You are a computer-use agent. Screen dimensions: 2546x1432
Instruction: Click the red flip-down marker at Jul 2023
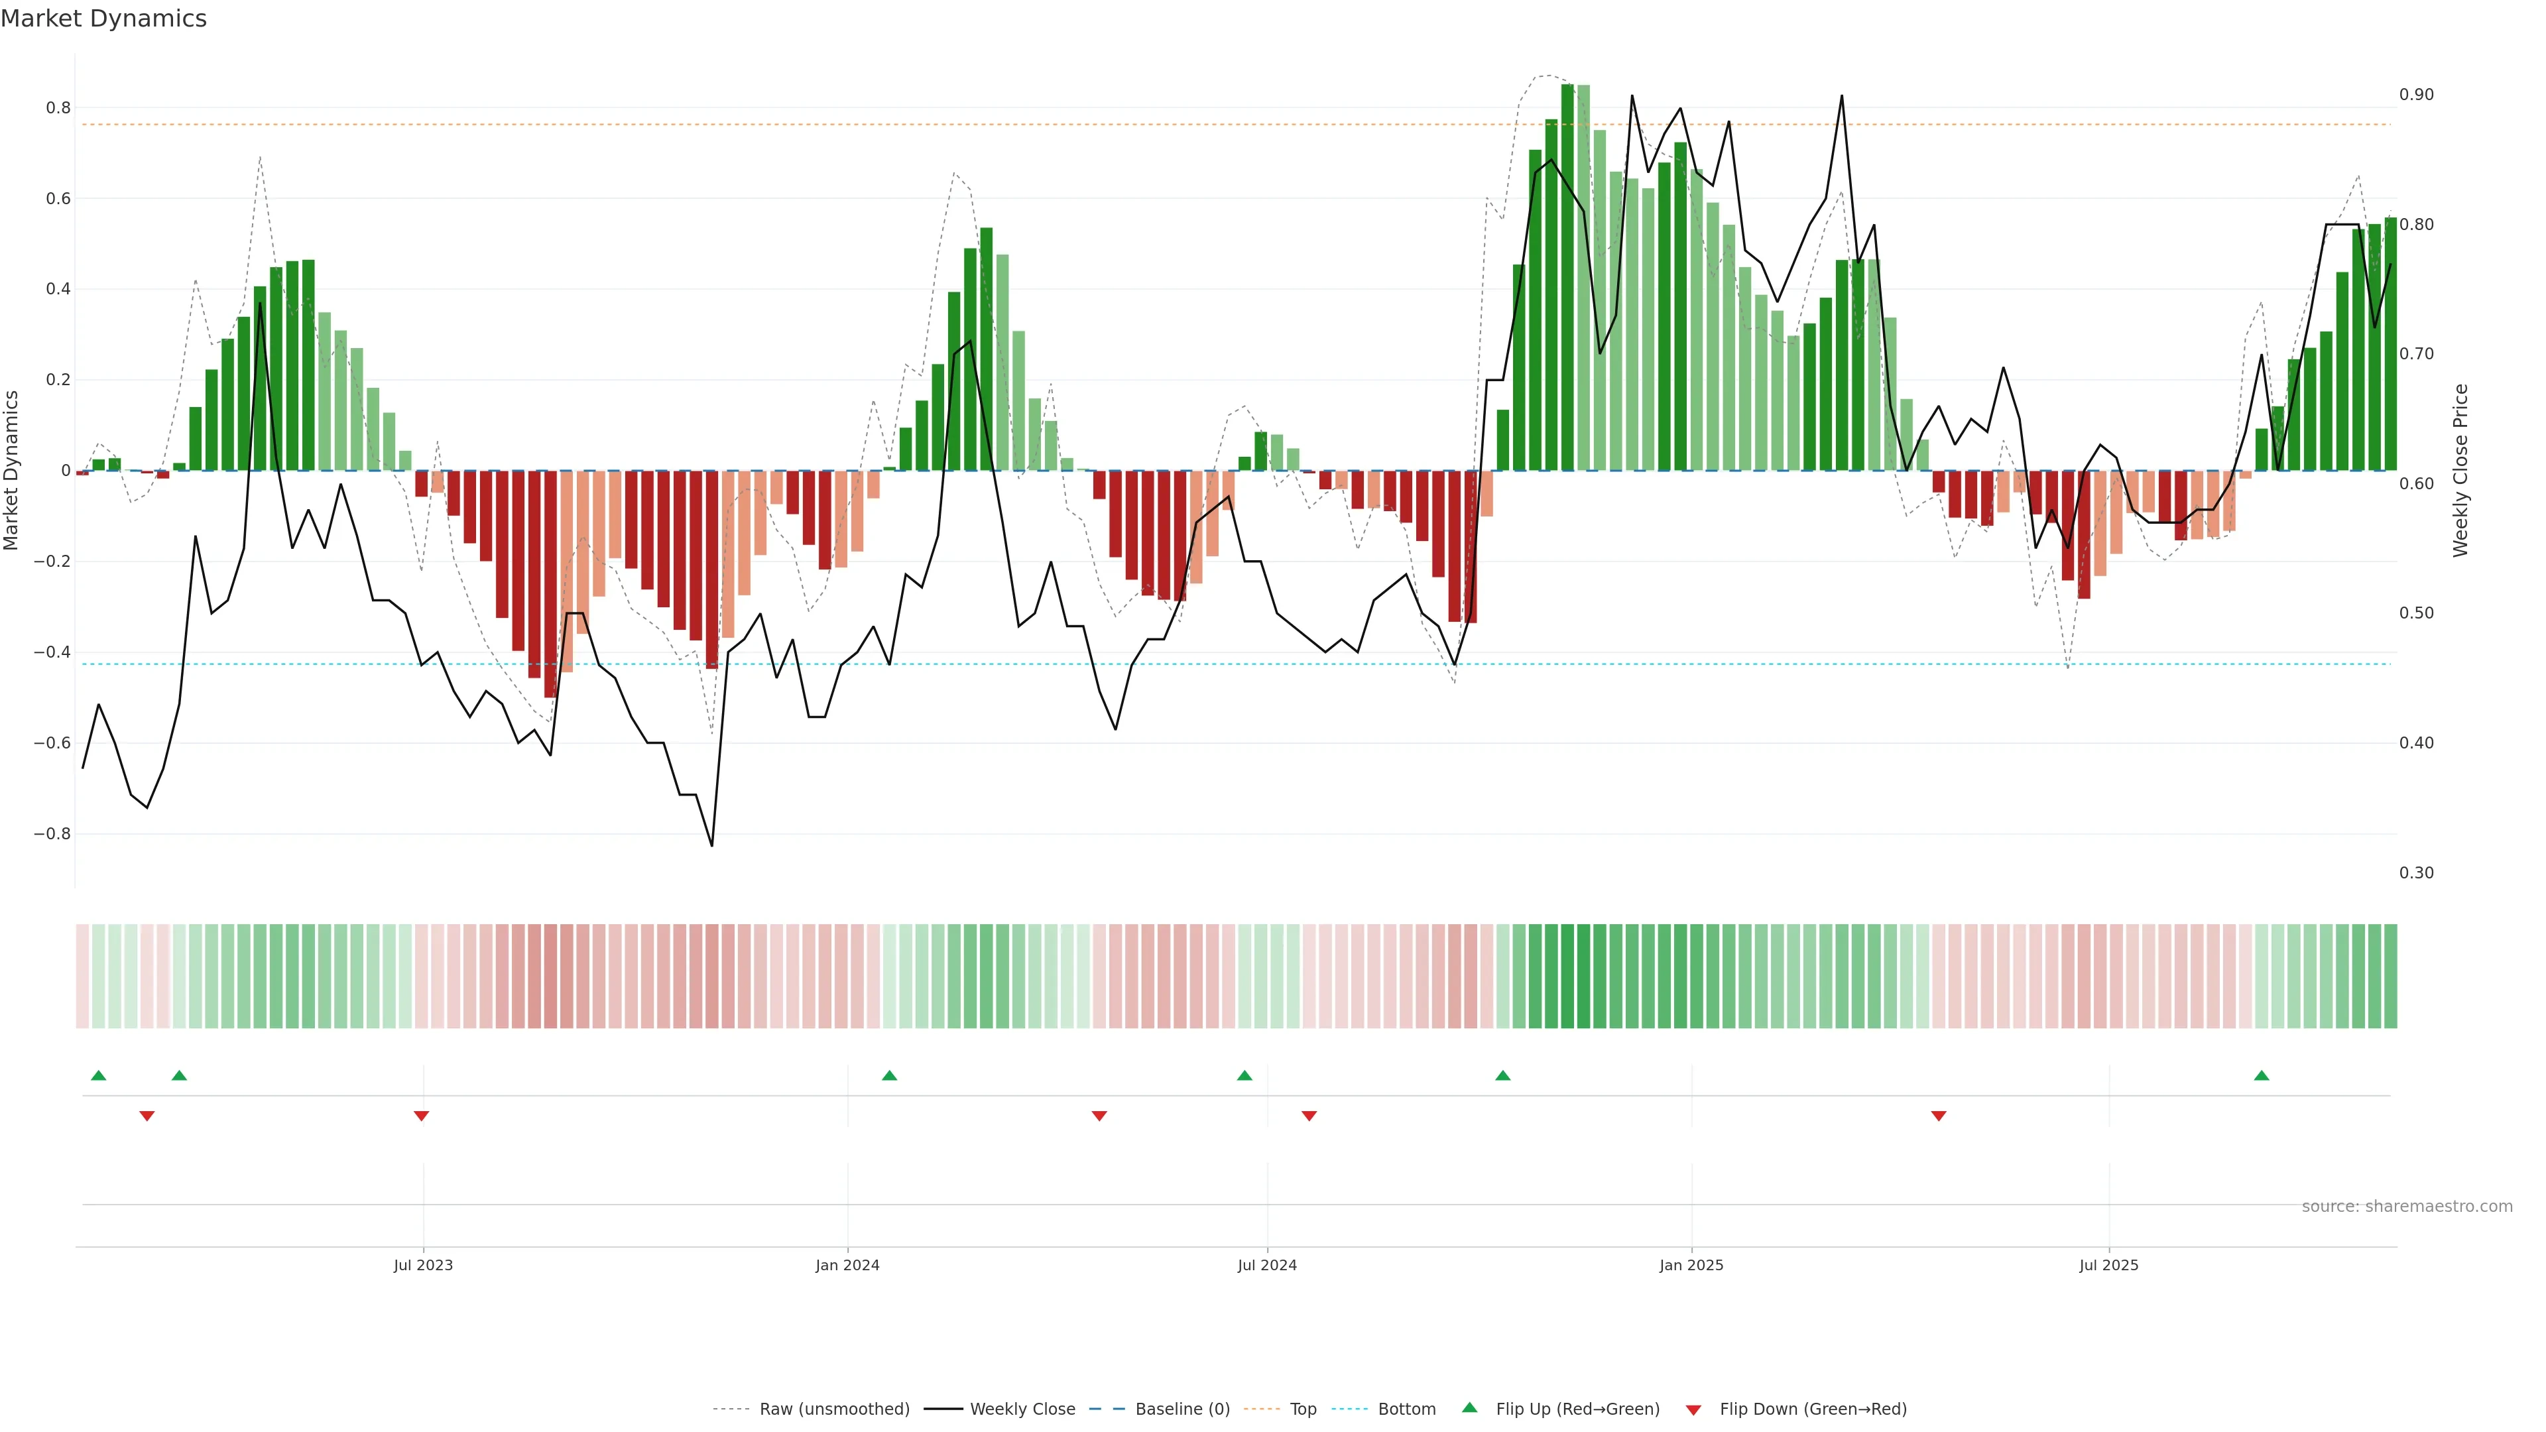[421, 1116]
